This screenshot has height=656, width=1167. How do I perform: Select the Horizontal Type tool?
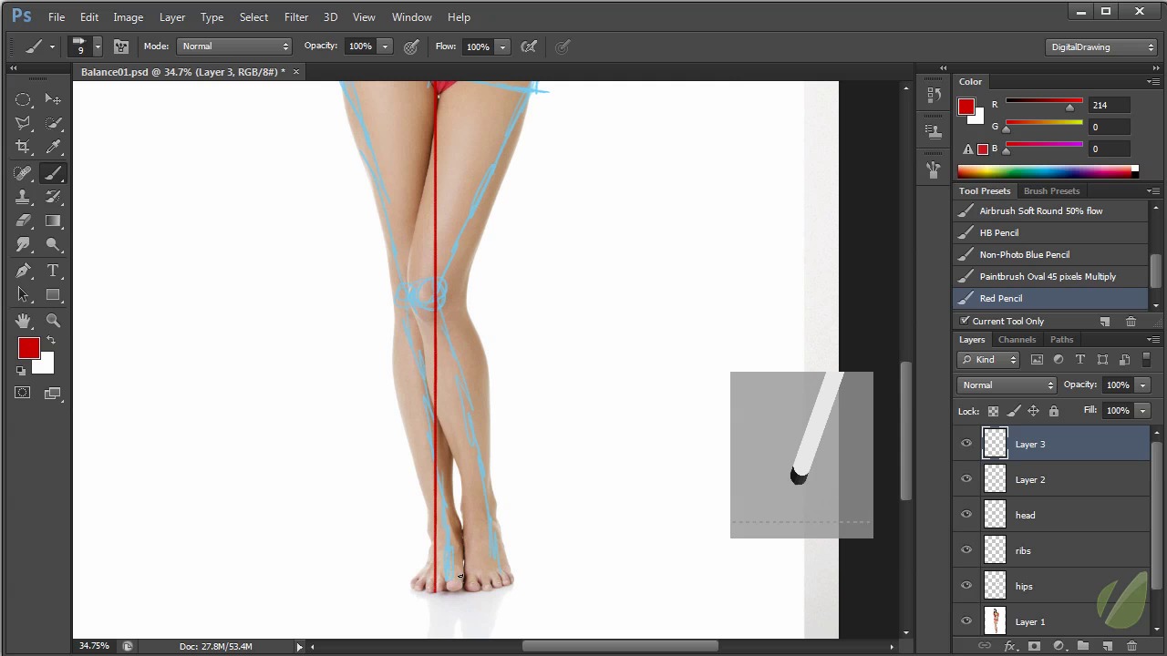(x=53, y=272)
